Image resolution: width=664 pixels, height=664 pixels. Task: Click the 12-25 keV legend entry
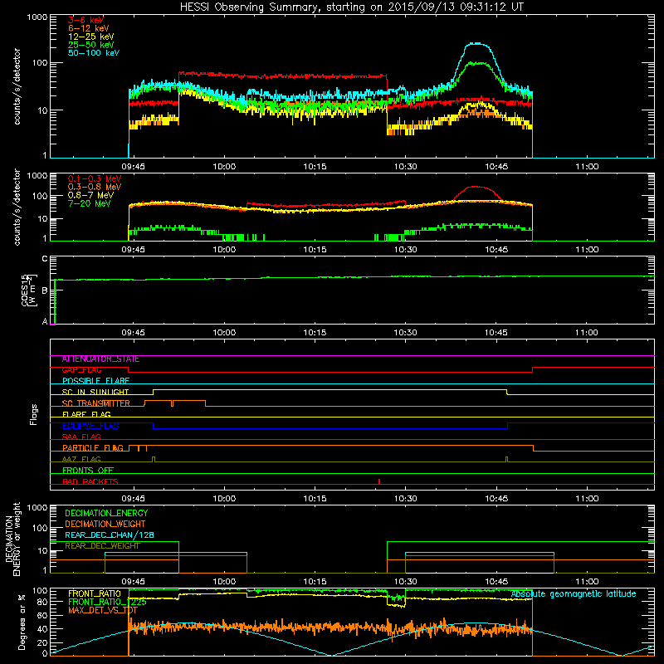coord(91,37)
